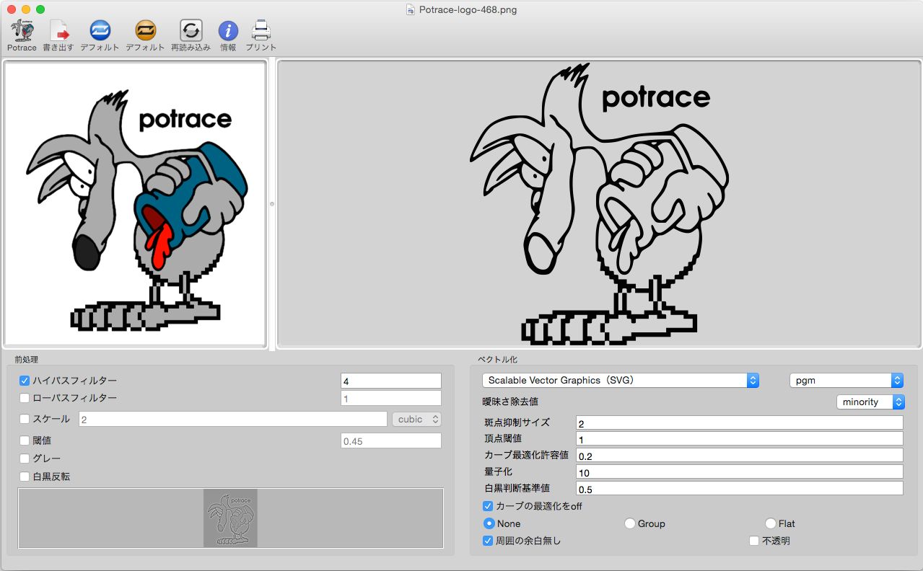Select the Flat radio button
923x571 pixels.
tap(771, 523)
